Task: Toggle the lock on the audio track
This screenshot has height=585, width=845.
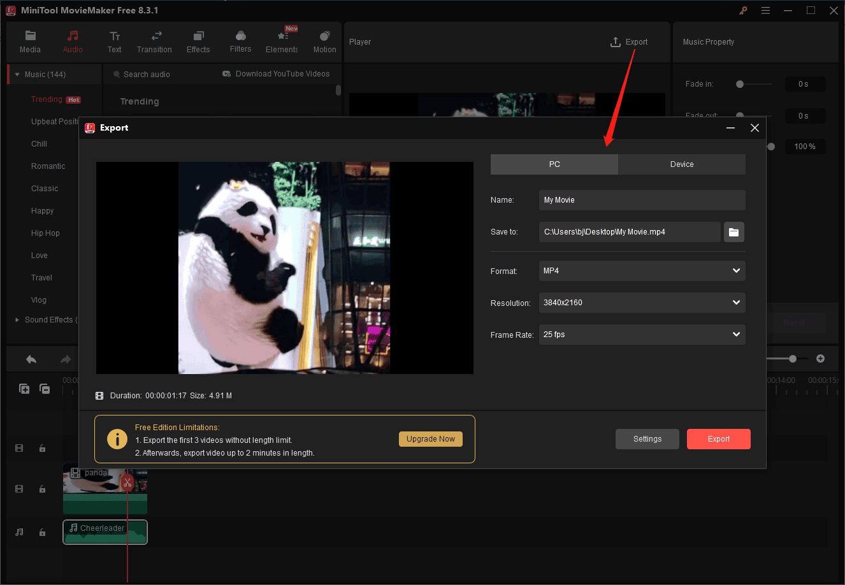Action: tap(42, 532)
